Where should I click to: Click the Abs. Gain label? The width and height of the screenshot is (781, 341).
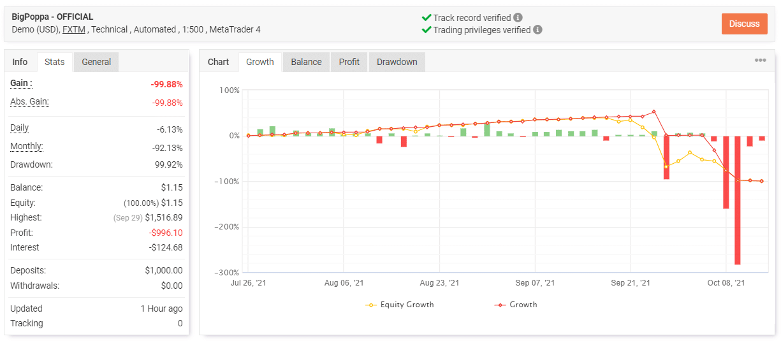click(29, 102)
